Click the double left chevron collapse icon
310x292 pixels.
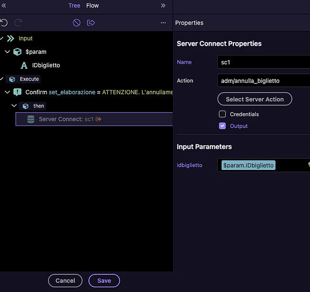[4, 5]
